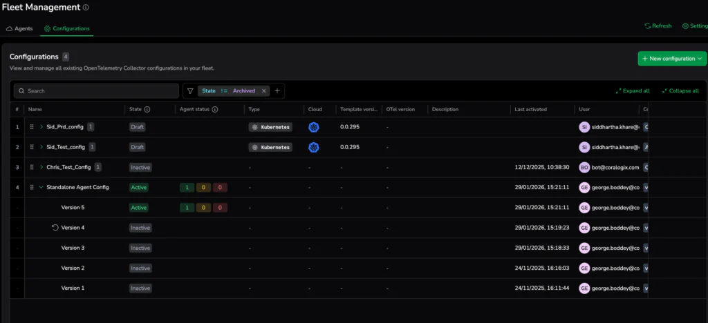Click template version 0.0.295 in Sid_Test_config row
The height and width of the screenshot is (323, 708).
pyautogui.click(x=350, y=147)
